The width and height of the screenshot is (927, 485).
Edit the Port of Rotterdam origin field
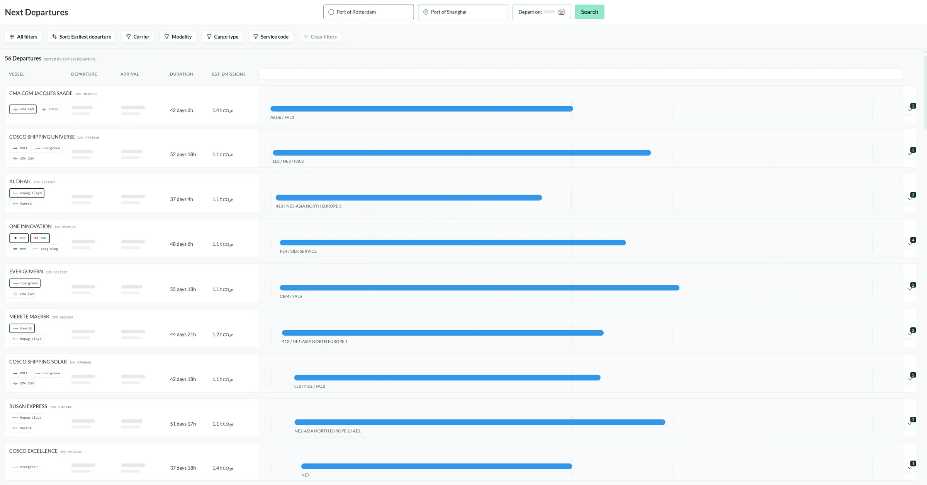tap(368, 12)
